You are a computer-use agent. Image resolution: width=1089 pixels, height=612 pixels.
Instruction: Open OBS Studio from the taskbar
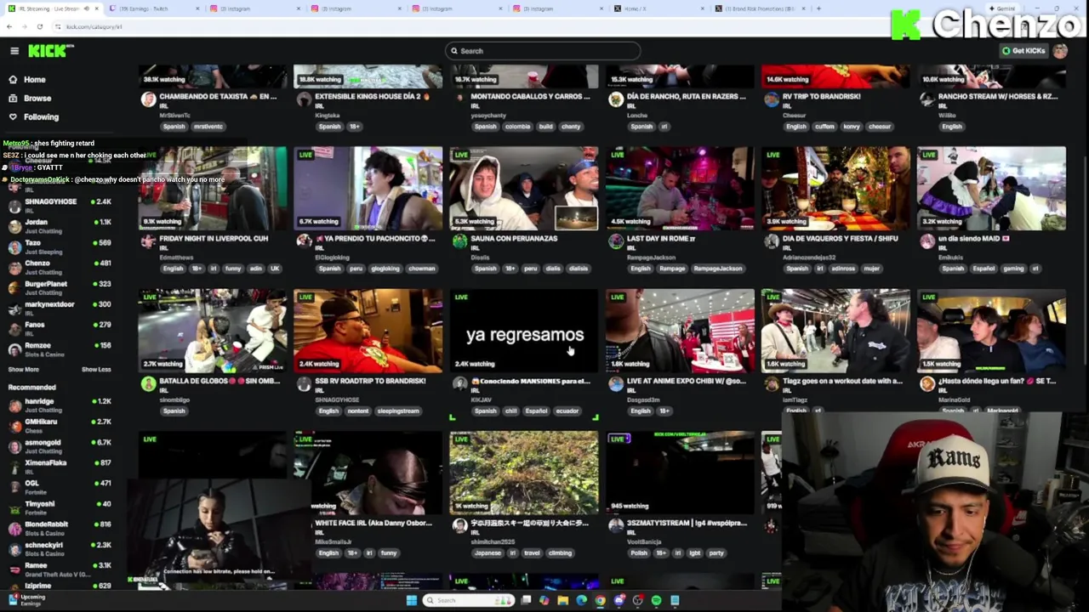(638, 601)
